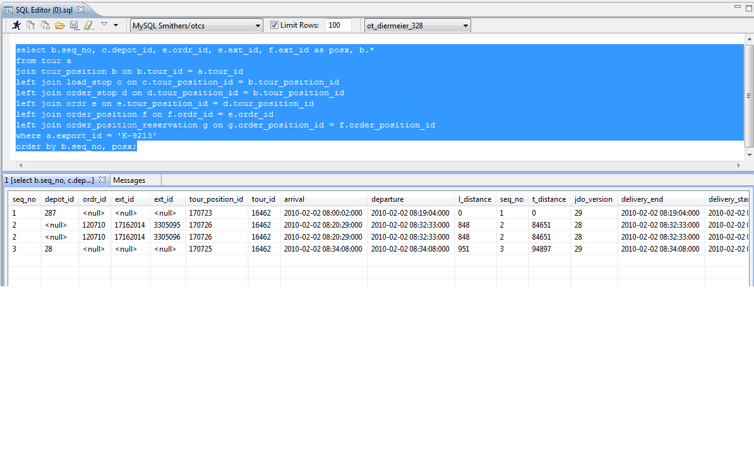Click the delivery_end column header
The height and width of the screenshot is (454, 754).
click(661, 199)
